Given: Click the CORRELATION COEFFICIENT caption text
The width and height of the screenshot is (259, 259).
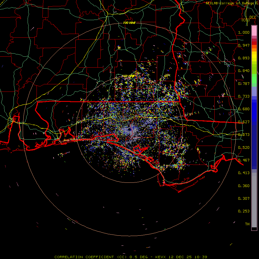Looking at the screenshot, I should 84,257.
